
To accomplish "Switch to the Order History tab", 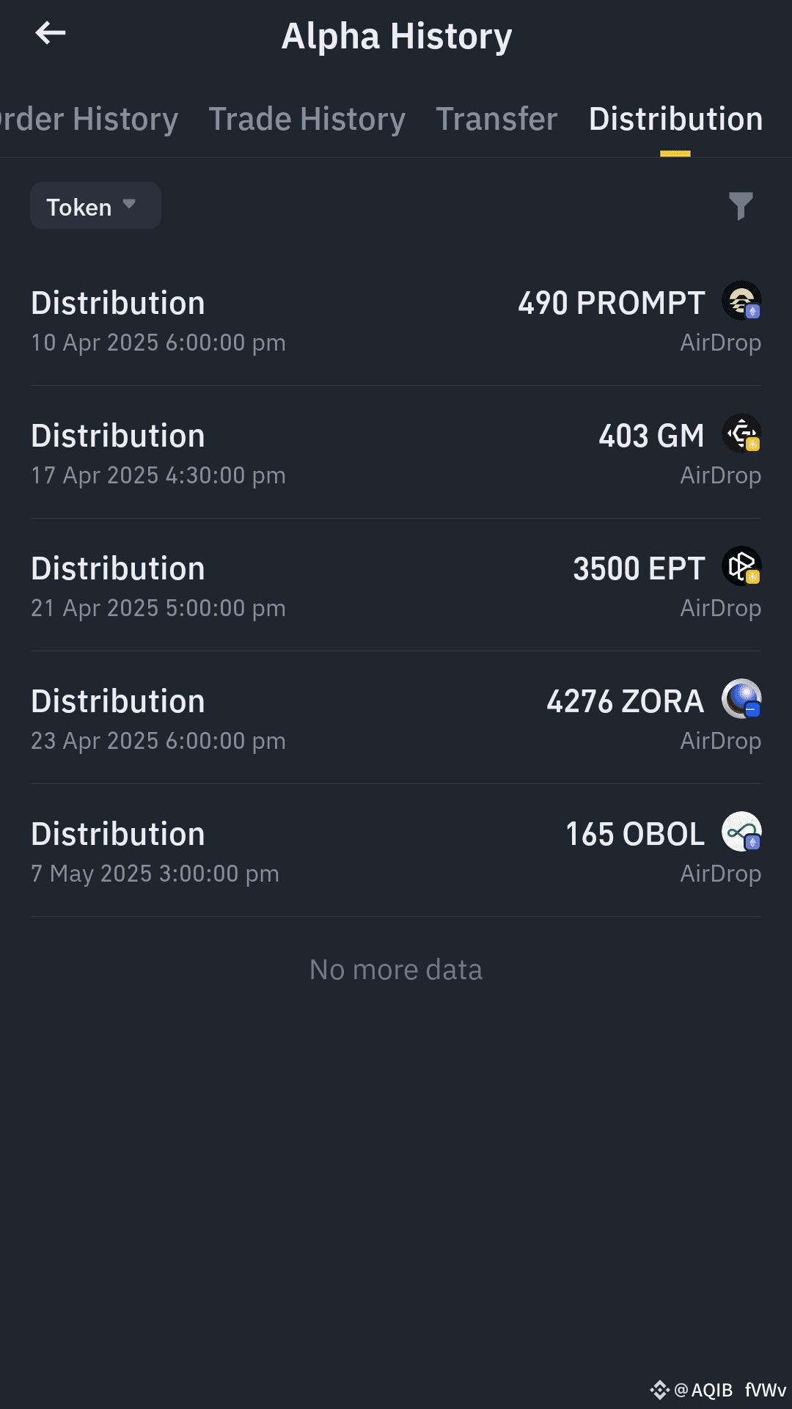I will pyautogui.click(x=88, y=120).
